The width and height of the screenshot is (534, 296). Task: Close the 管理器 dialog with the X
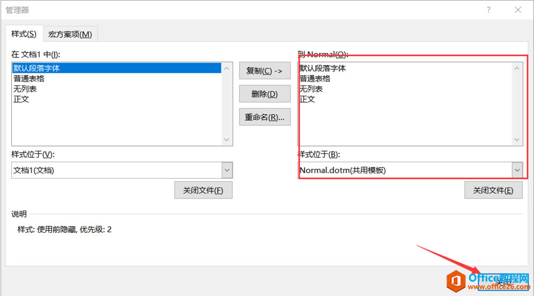[518, 10]
